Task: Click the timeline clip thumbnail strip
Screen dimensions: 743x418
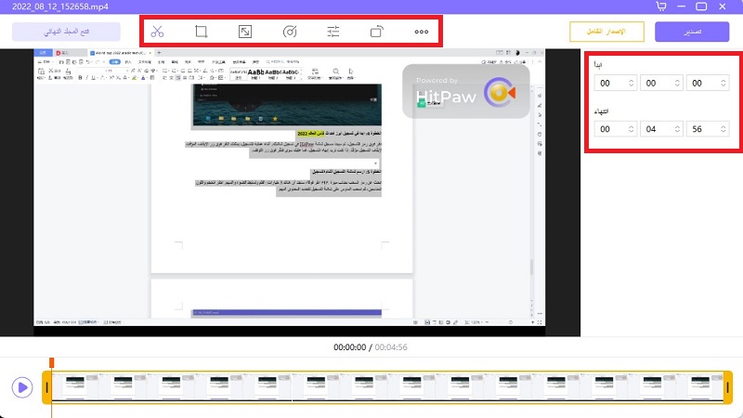Action: click(387, 387)
